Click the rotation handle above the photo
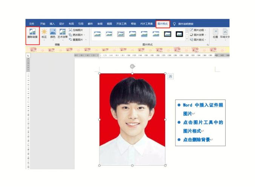 (132, 66)
